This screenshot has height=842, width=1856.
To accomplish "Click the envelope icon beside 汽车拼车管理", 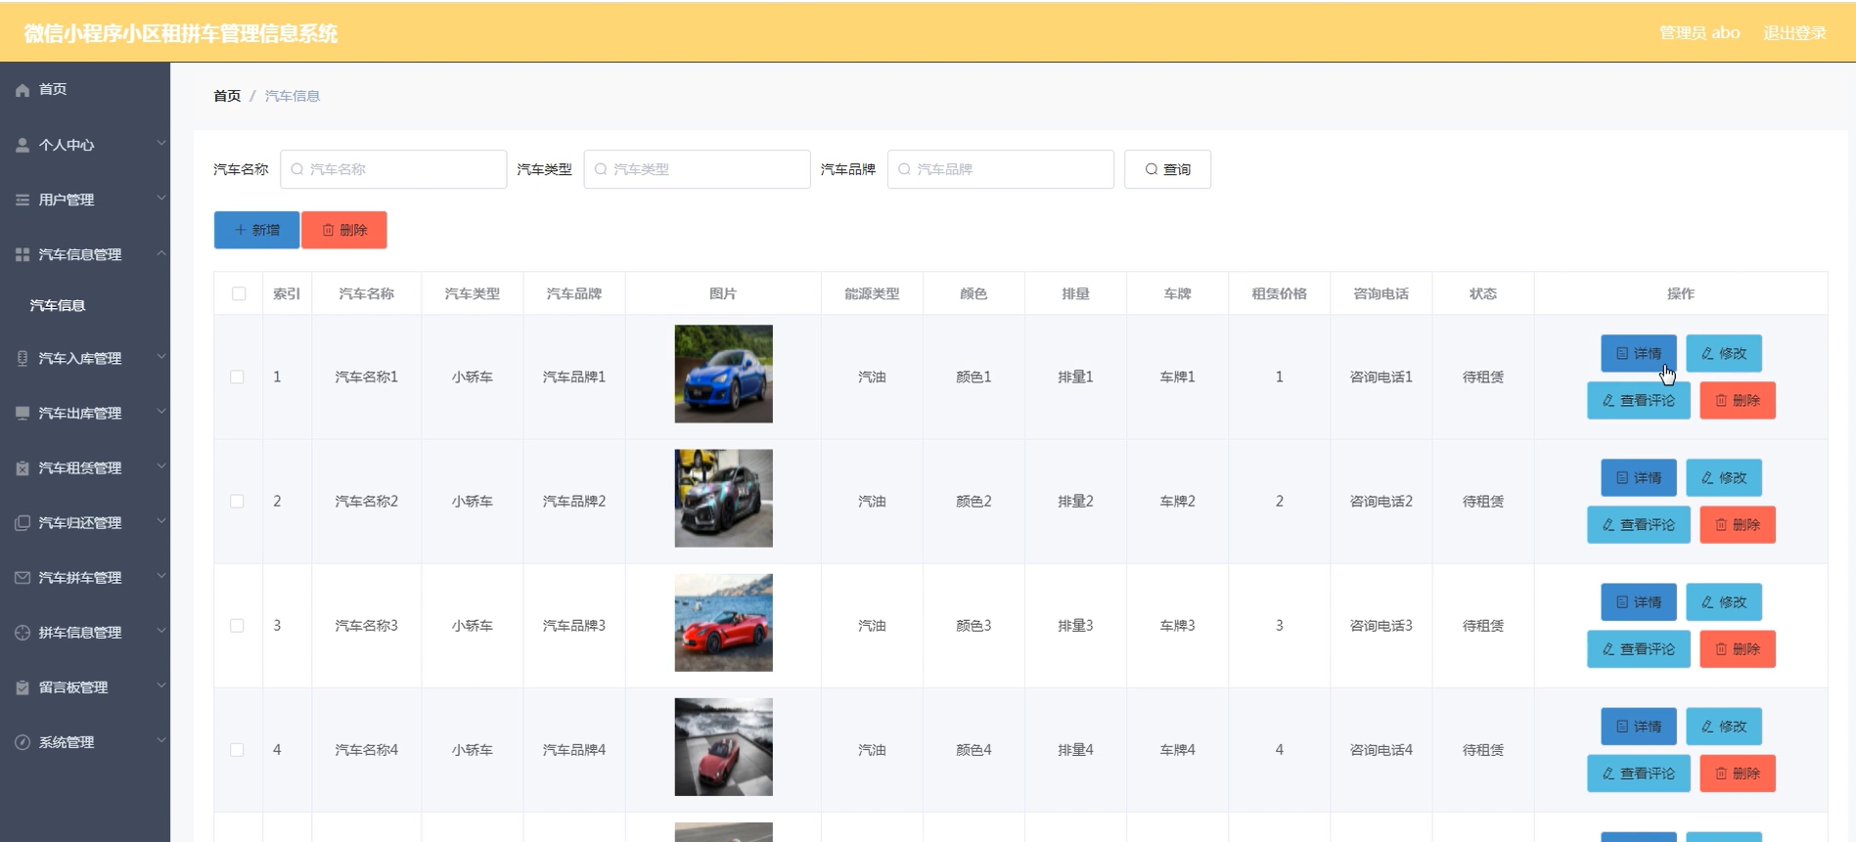I will point(23,578).
